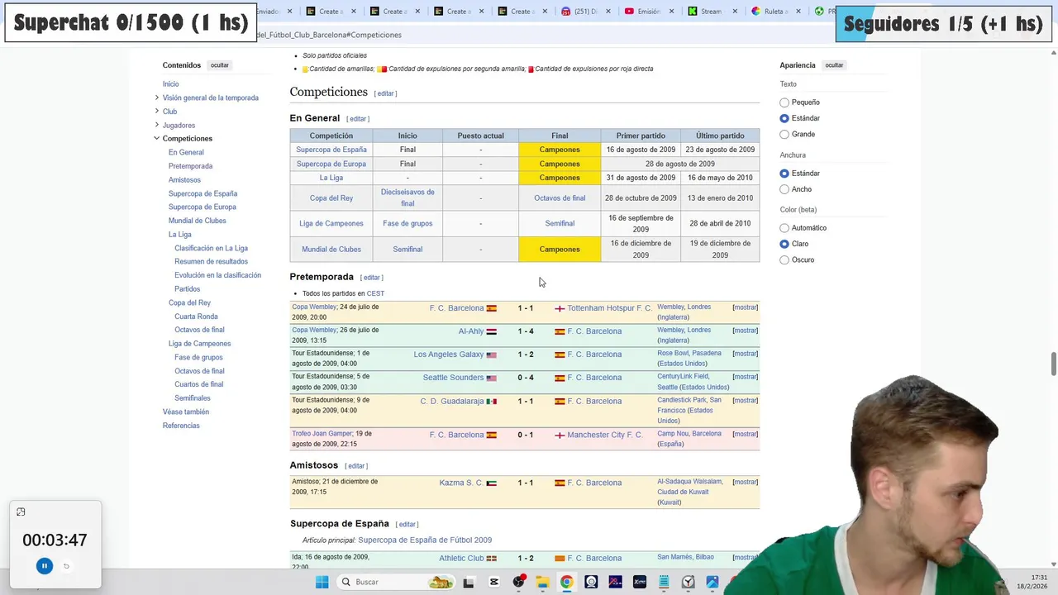Select Ancho width option

pyautogui.click(x=784, y=189)
